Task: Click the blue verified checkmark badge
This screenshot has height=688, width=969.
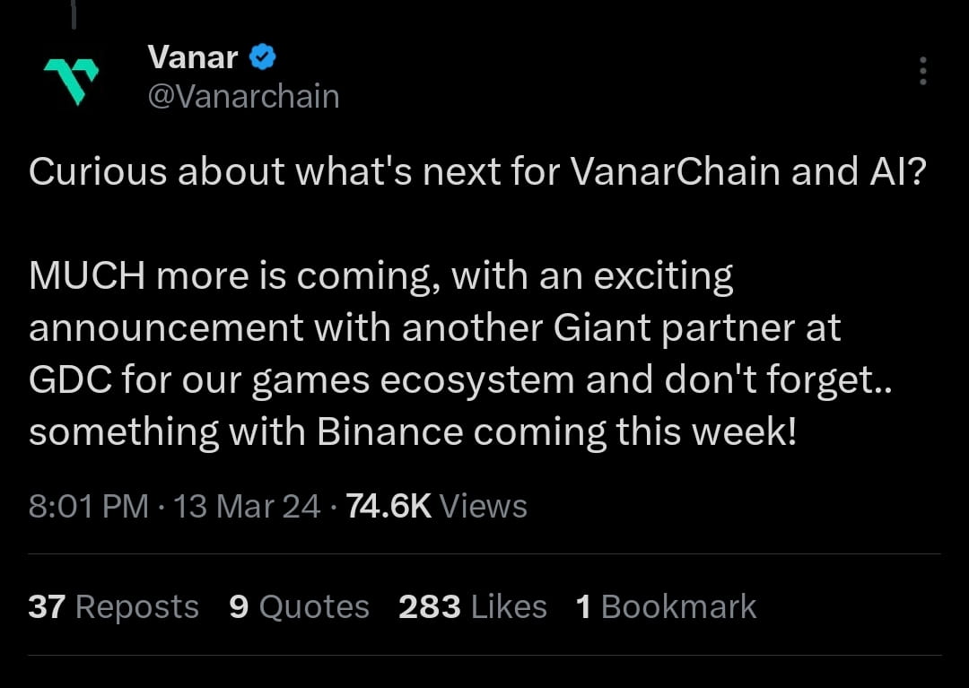Action: click(260, 56)
